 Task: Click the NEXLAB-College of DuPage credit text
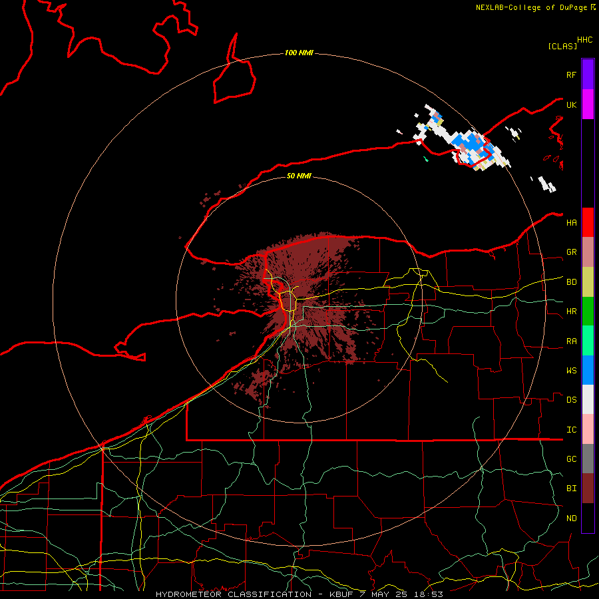click(532, 7)
